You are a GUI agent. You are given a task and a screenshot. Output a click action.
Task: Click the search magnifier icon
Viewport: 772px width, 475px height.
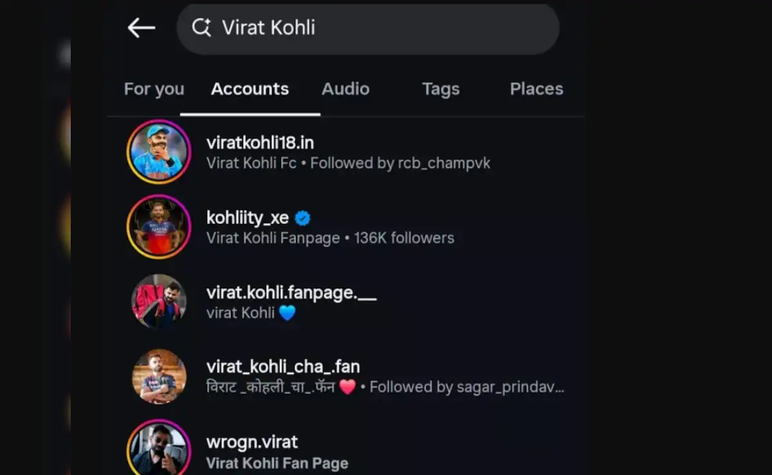[201, 28]
